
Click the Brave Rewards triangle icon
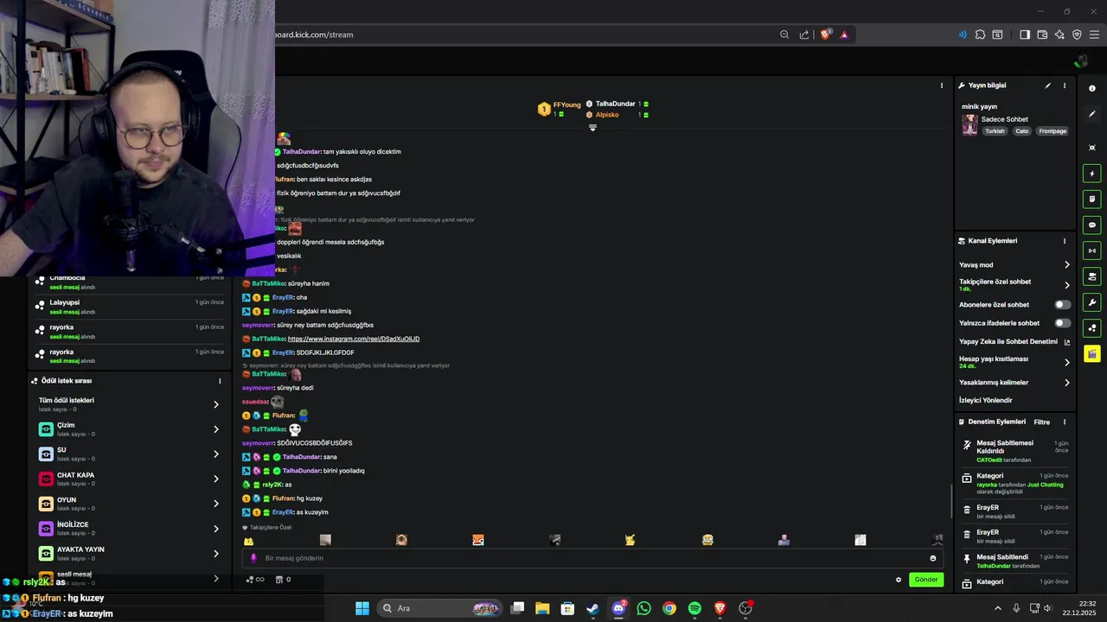click(844, 35)
